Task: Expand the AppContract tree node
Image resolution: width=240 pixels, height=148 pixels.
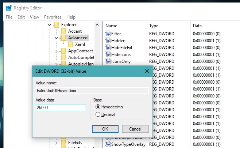Action: click(x=56, y=51)
